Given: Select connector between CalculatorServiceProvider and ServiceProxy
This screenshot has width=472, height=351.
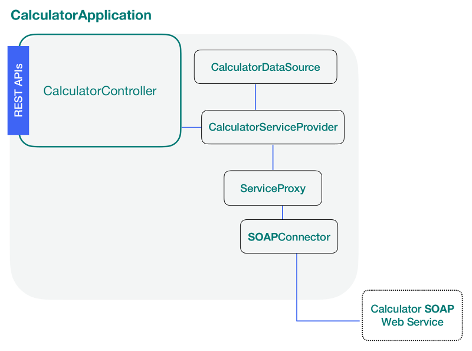Looking at the screenshot, I should (x=273, y=157).
